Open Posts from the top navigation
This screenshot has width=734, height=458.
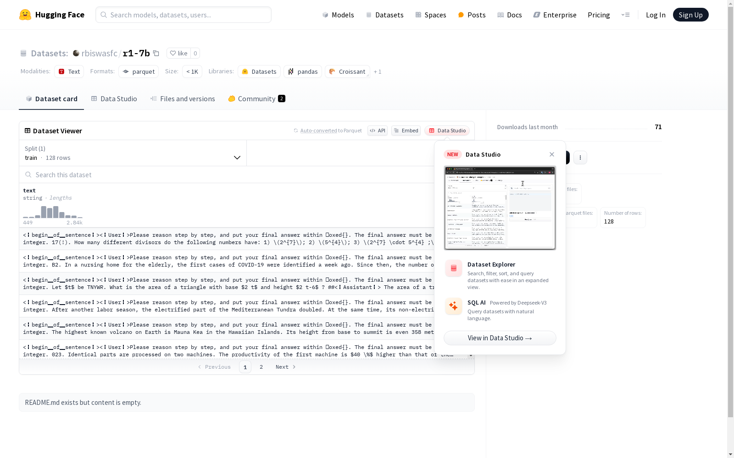pos(472,15)
